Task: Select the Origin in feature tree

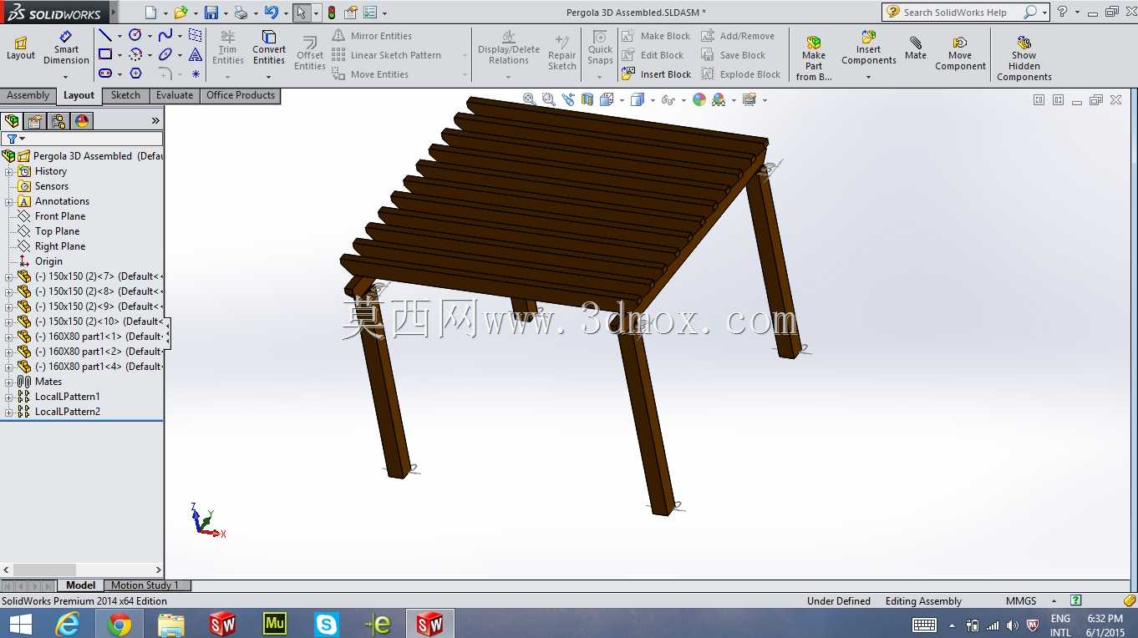Action: (x=48, y=261)
